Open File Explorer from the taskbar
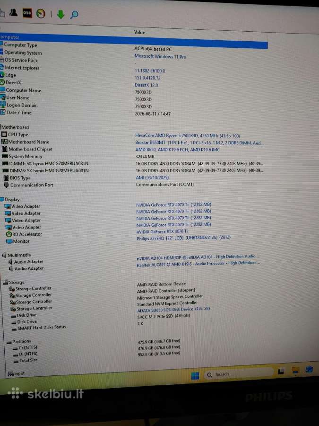 point(295,371)
